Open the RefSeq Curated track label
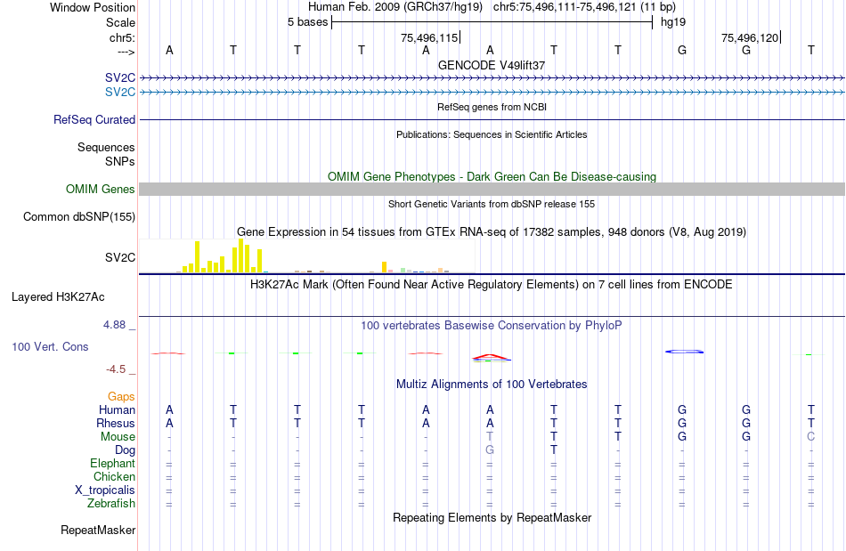This screenshot has height=551, width=846. pyautogui.click(x=94, y=119)
